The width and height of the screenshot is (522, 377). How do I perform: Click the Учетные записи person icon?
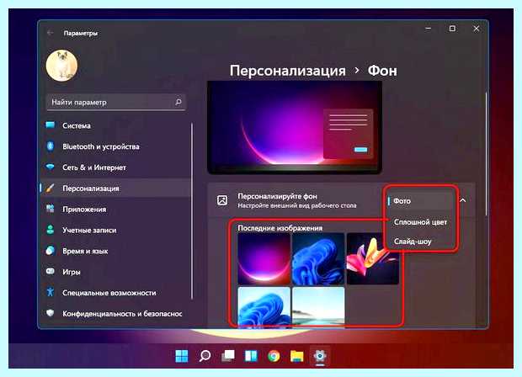pyautogui.click(x=51, y=230)
